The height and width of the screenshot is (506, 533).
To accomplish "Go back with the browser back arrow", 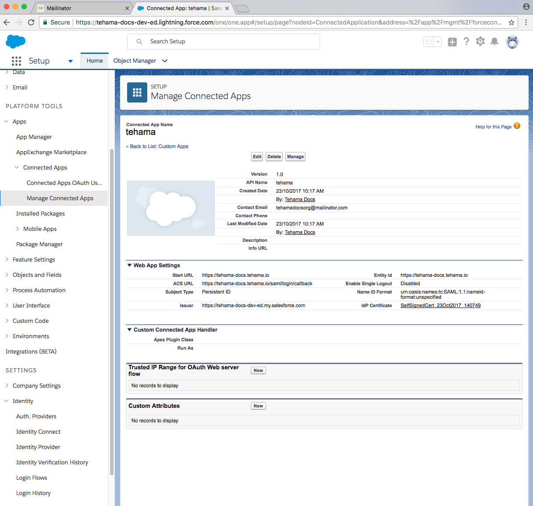I will coord(7,22).
